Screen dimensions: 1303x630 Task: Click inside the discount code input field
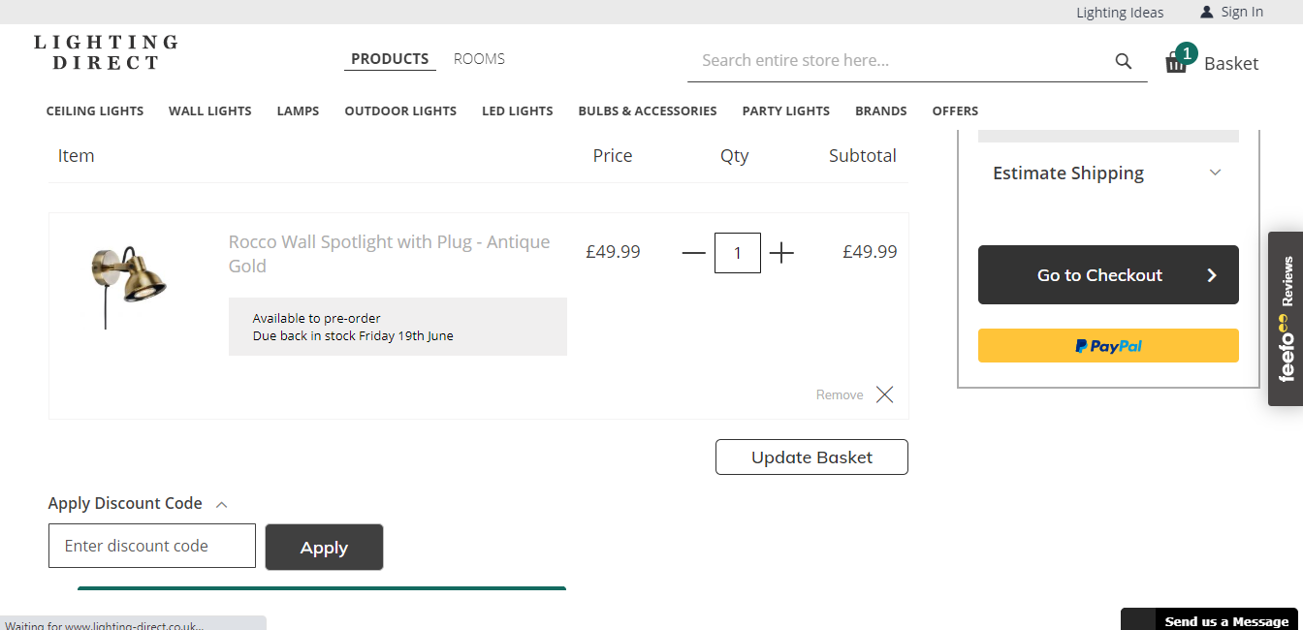coord(151,546)
